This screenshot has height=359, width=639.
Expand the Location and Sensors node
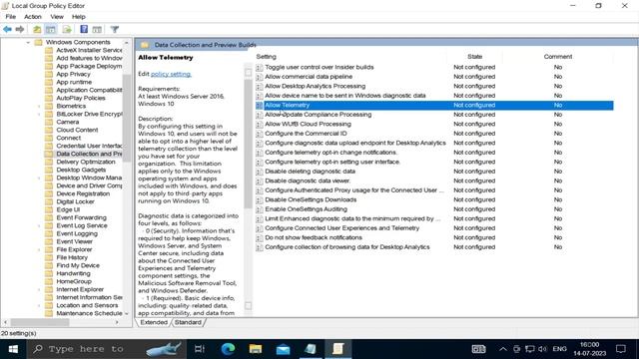pos(39,305)
